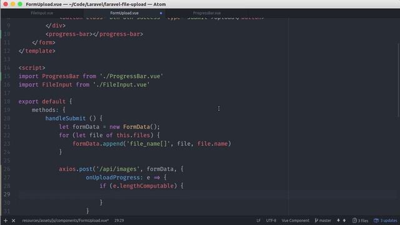
Task: Click line number 20 in the gutter
Action: tap(7, 118)
